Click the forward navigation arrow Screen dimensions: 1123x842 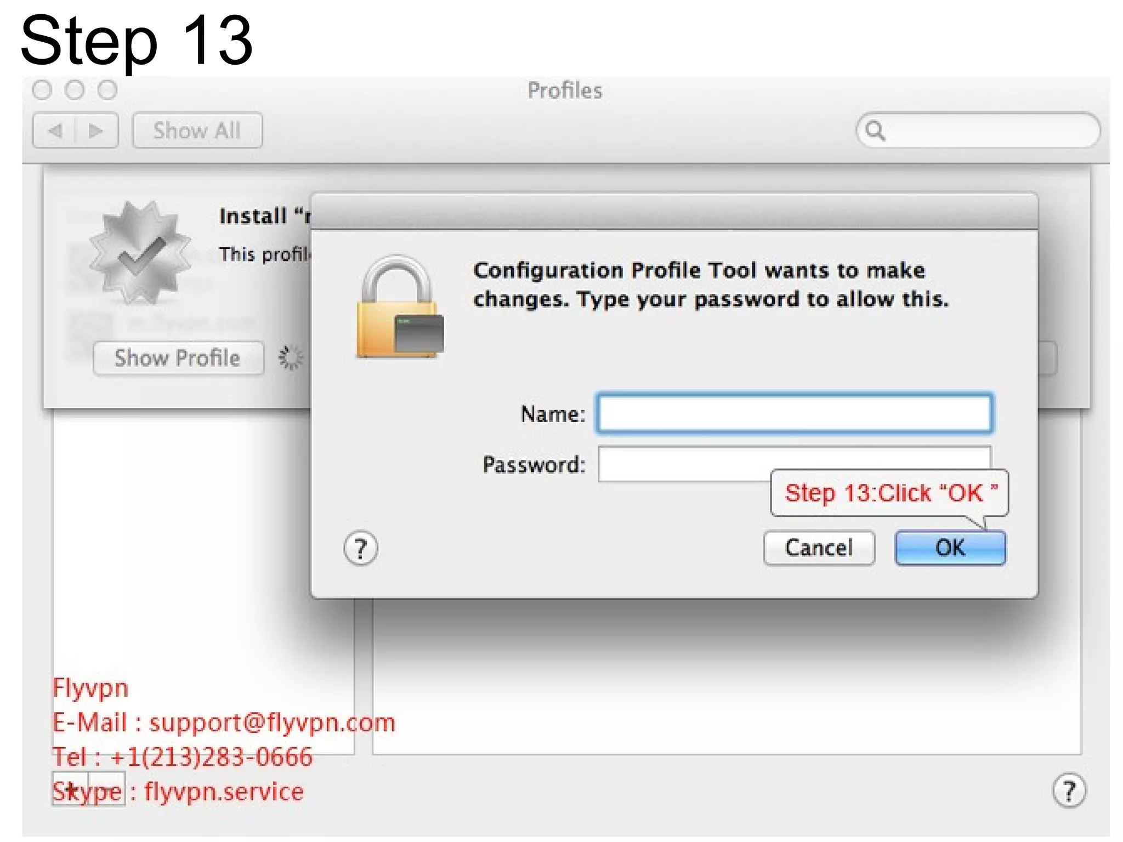pyautogui.click(x=96, y=130)
